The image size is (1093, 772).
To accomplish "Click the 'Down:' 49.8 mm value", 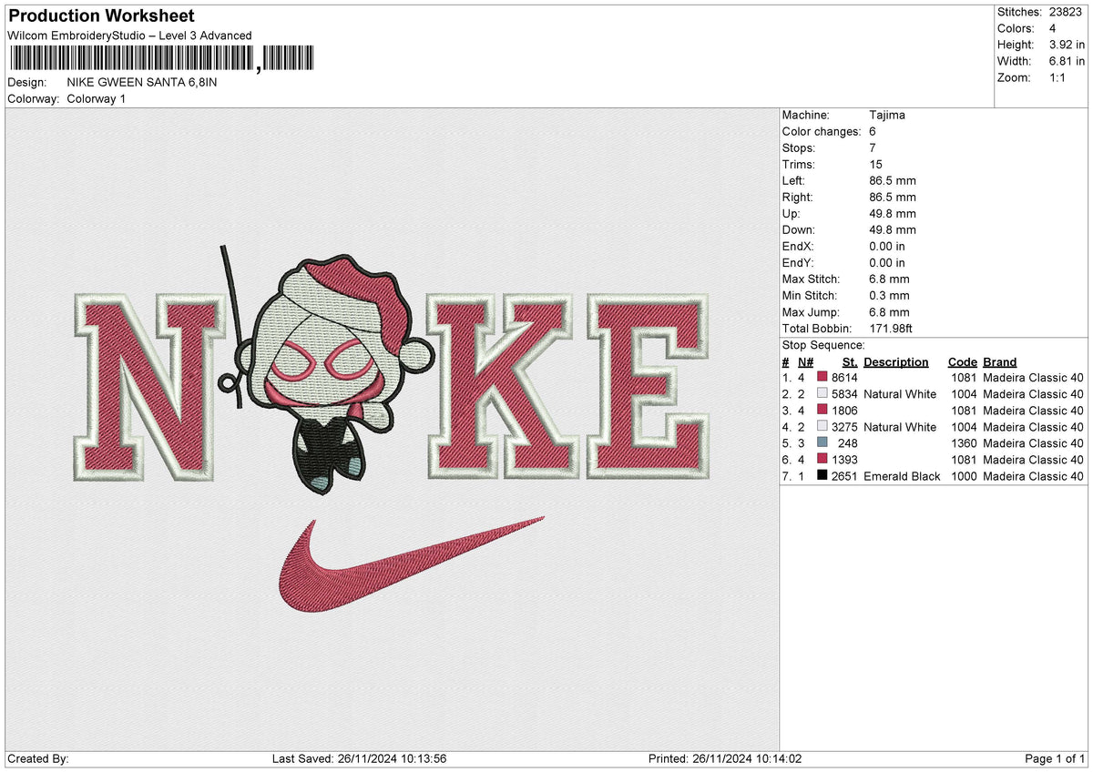I will point(893,230).
